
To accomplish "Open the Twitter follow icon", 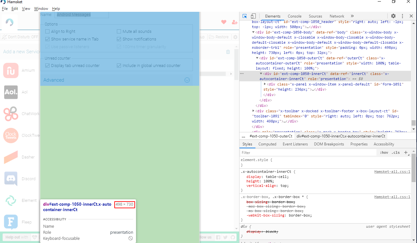I will click(225, 237).
